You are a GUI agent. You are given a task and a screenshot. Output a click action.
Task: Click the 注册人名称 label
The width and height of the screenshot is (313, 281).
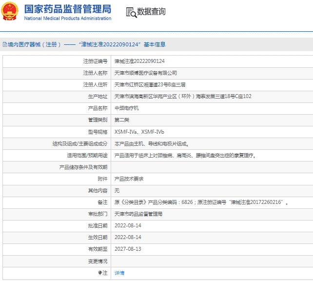tap(95, 73)
